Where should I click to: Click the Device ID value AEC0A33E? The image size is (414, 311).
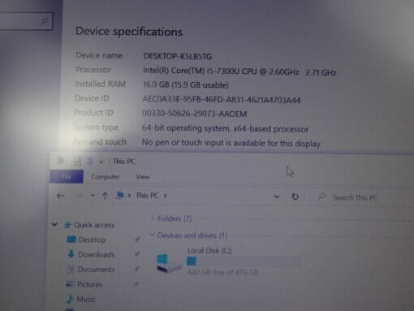tap(222, 100)
